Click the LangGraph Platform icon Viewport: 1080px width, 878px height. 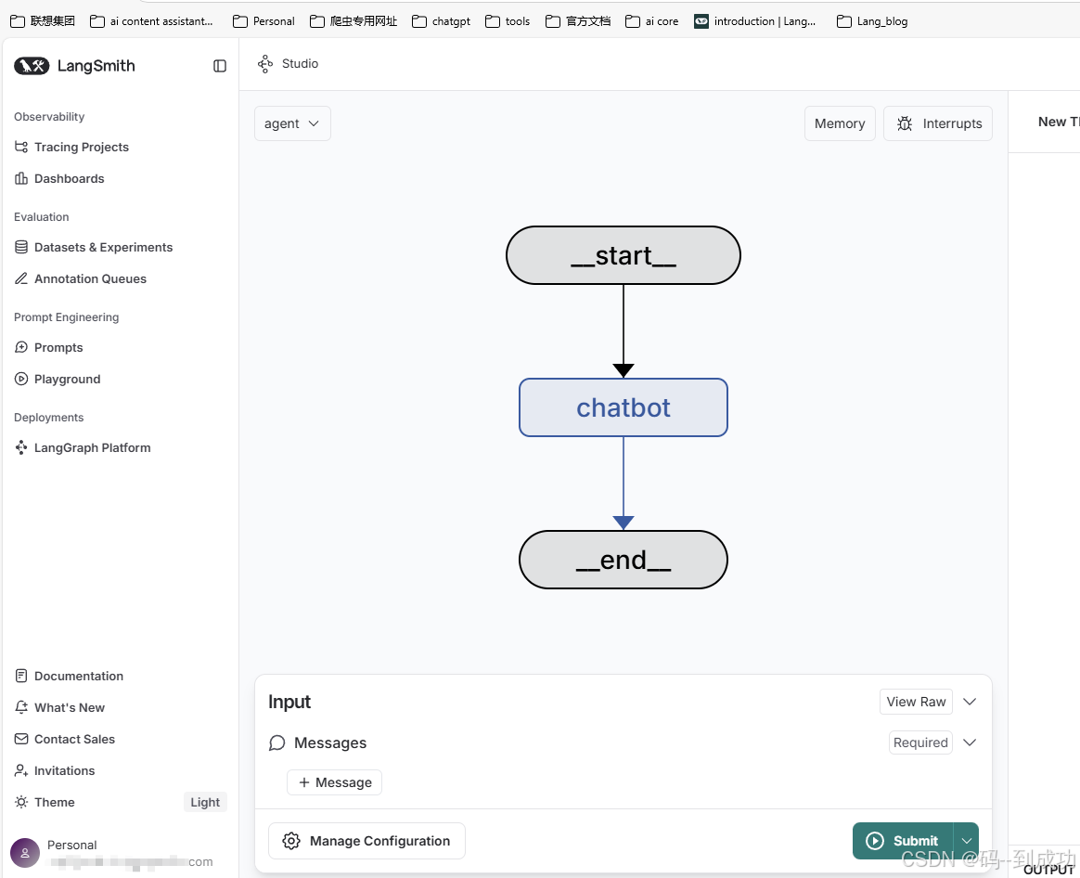pyautogui.click(x=21, y=447)
